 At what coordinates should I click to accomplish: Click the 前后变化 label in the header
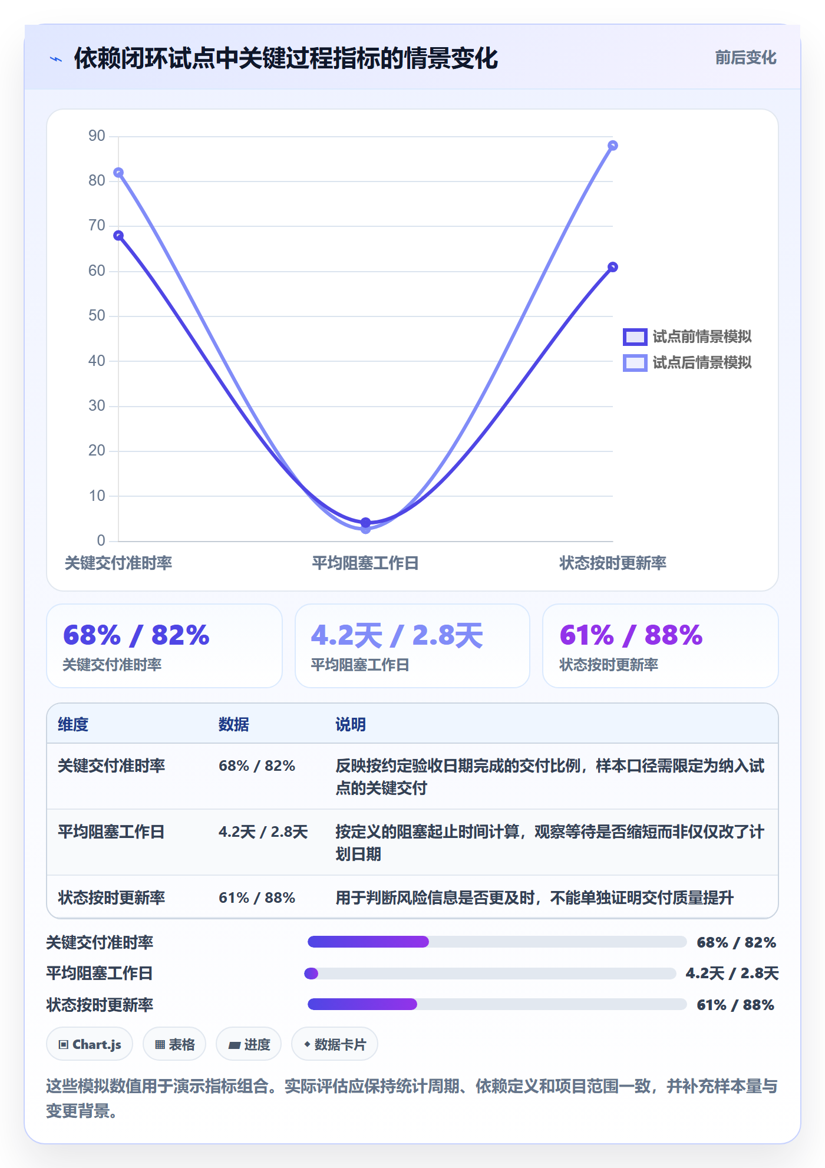pos(745,58)
